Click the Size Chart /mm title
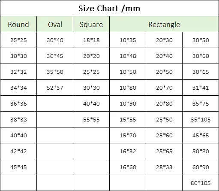Viewport: 219px width, 191px height. coord(109,8)
